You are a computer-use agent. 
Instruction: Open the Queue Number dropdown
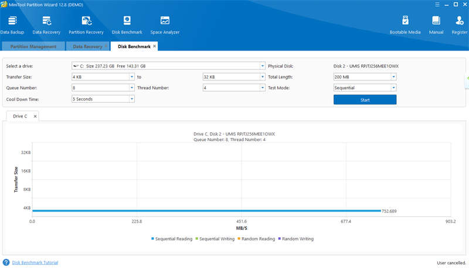pos(103,88)
